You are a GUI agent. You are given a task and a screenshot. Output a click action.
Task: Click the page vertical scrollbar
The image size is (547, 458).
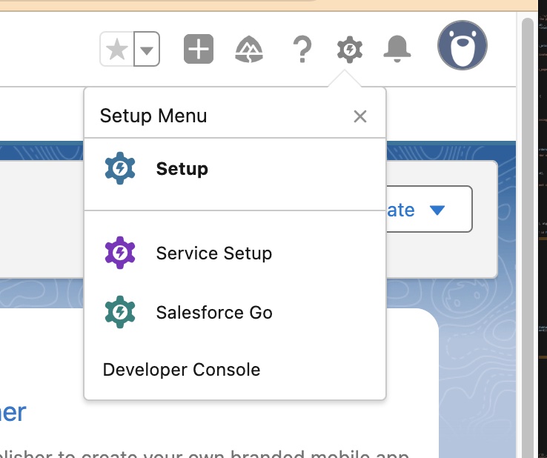tap(528, 237)
